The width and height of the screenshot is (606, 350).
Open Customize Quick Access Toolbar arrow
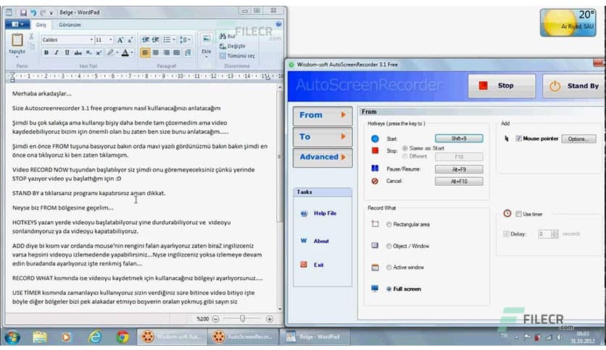51,13
